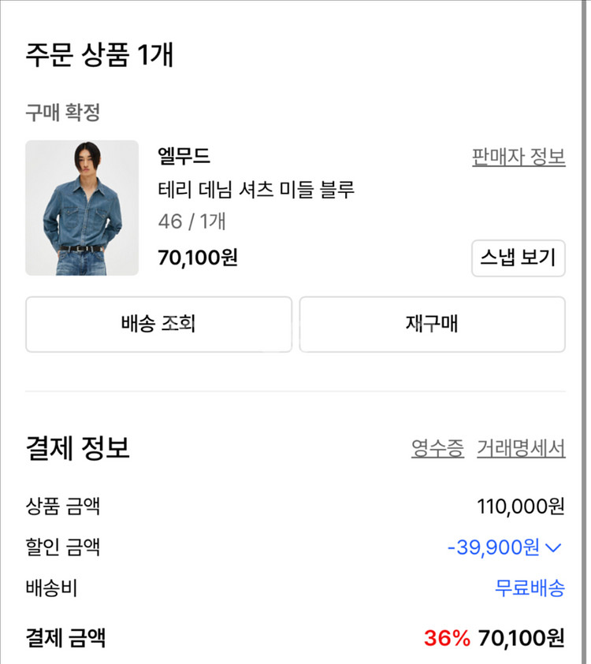Click the 엘무드 brand name
The image size is (591, 664).
(x=184, y=156)
